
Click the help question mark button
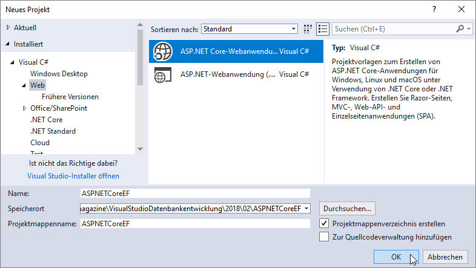click(x=434, y=10)
